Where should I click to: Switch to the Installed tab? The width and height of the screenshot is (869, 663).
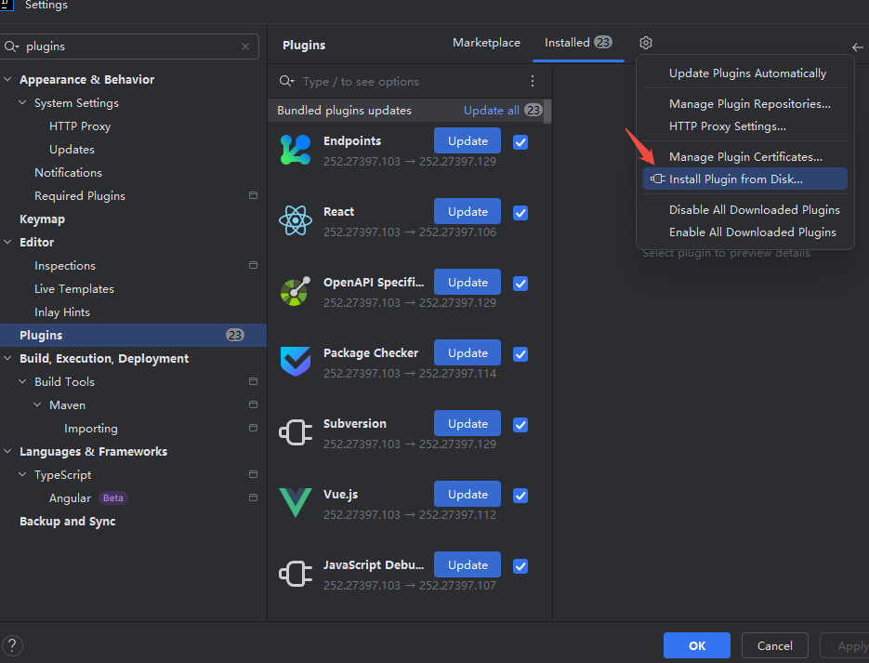click(x=578, y=43)
